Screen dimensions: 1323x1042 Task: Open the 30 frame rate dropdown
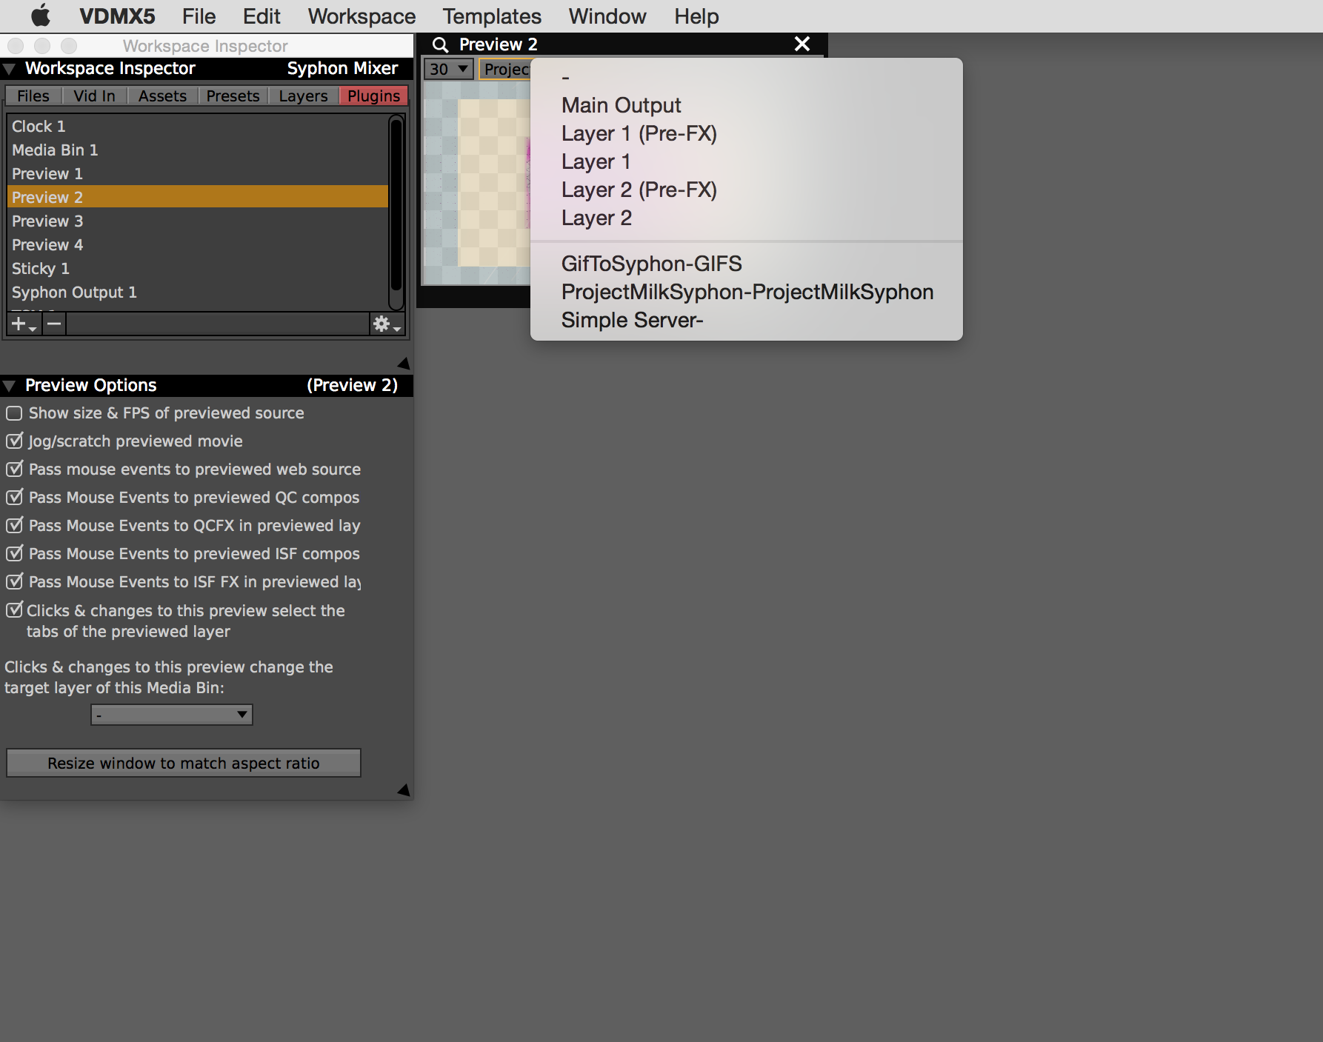pos(449,69)
